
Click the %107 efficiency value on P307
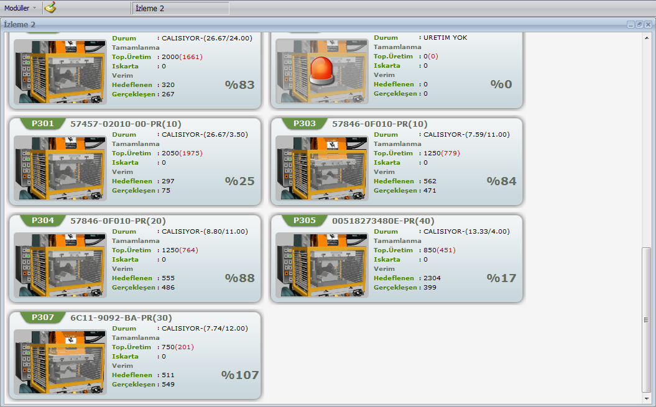240,375
